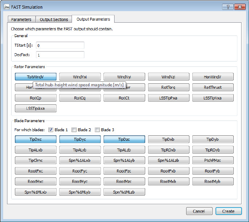Toggle the RotCp parameter button

(x=36, y=98)
